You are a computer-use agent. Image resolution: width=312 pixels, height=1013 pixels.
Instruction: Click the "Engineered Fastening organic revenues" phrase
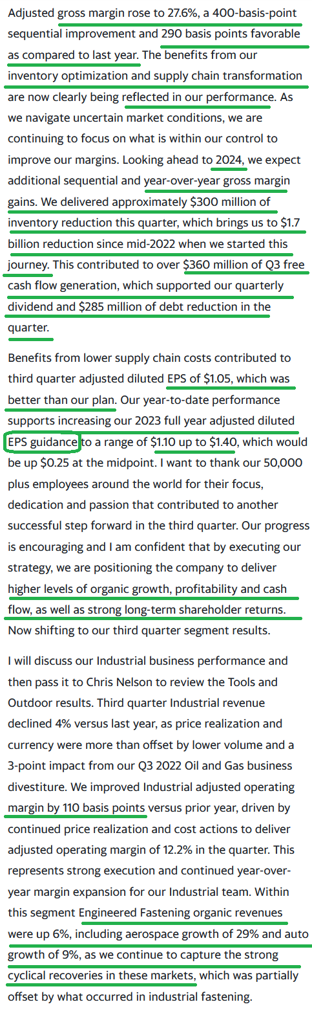tap(181, 913)
